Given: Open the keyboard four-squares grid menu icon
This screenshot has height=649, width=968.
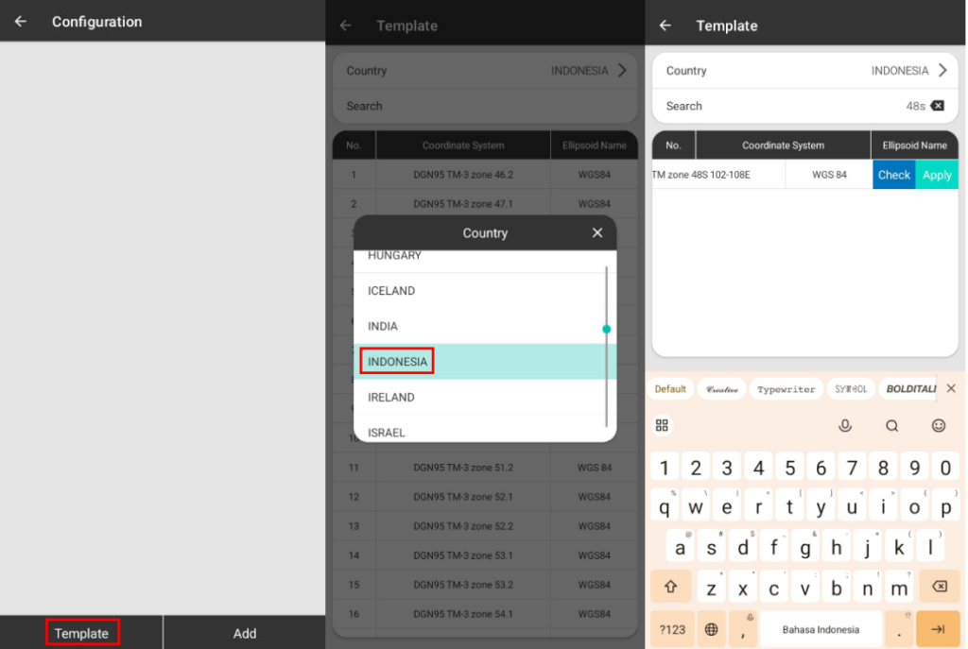Looking at the screenshot, I should coord(662,426).
